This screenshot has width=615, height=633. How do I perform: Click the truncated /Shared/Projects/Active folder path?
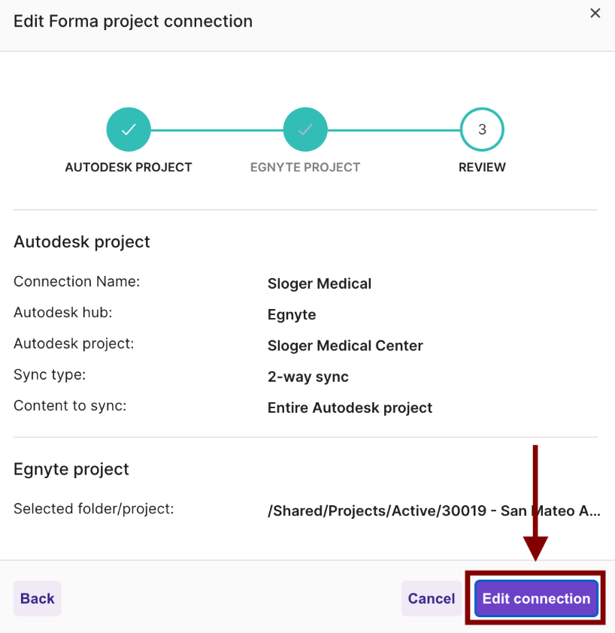point(434,511)
